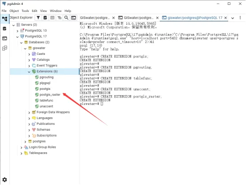
Task: Open the Edit menu
Action: [x=35, y=11]
